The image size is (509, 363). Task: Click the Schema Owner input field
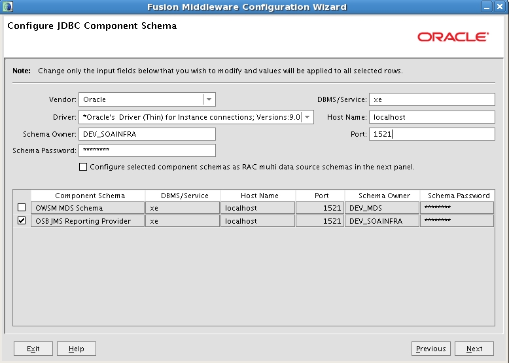(147, 134)
